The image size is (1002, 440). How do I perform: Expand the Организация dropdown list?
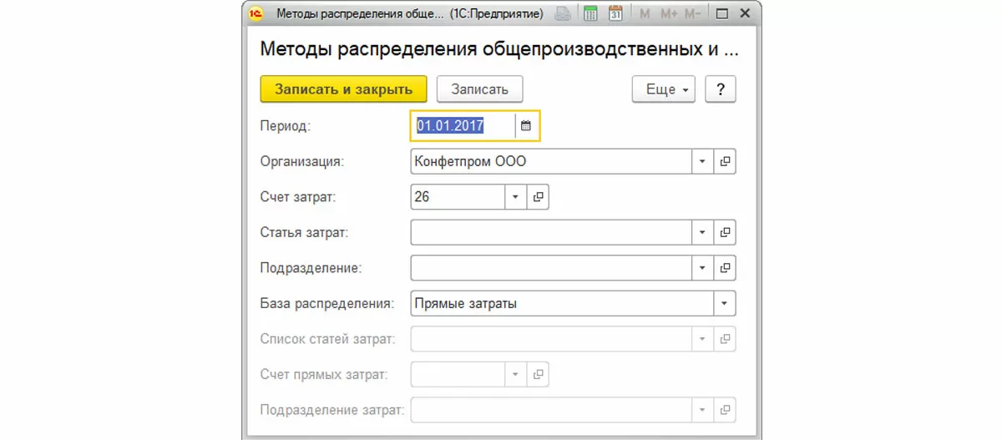[702, 162]
